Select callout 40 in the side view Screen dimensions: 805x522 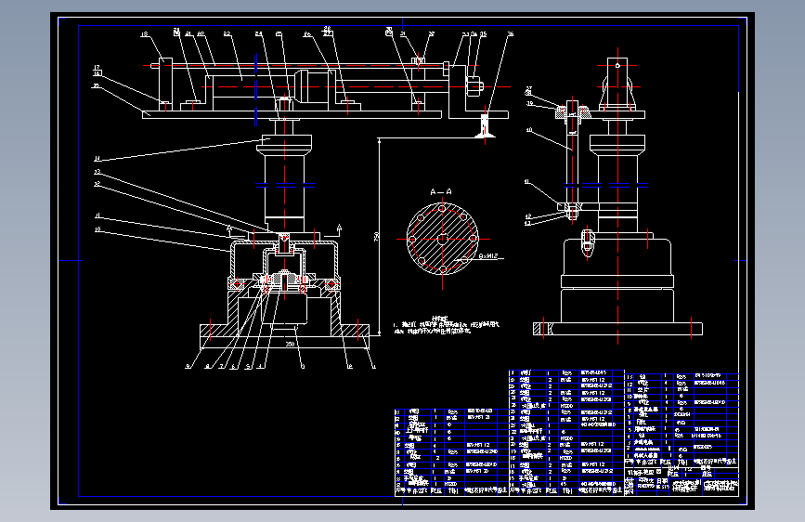(x=529, y=130)
